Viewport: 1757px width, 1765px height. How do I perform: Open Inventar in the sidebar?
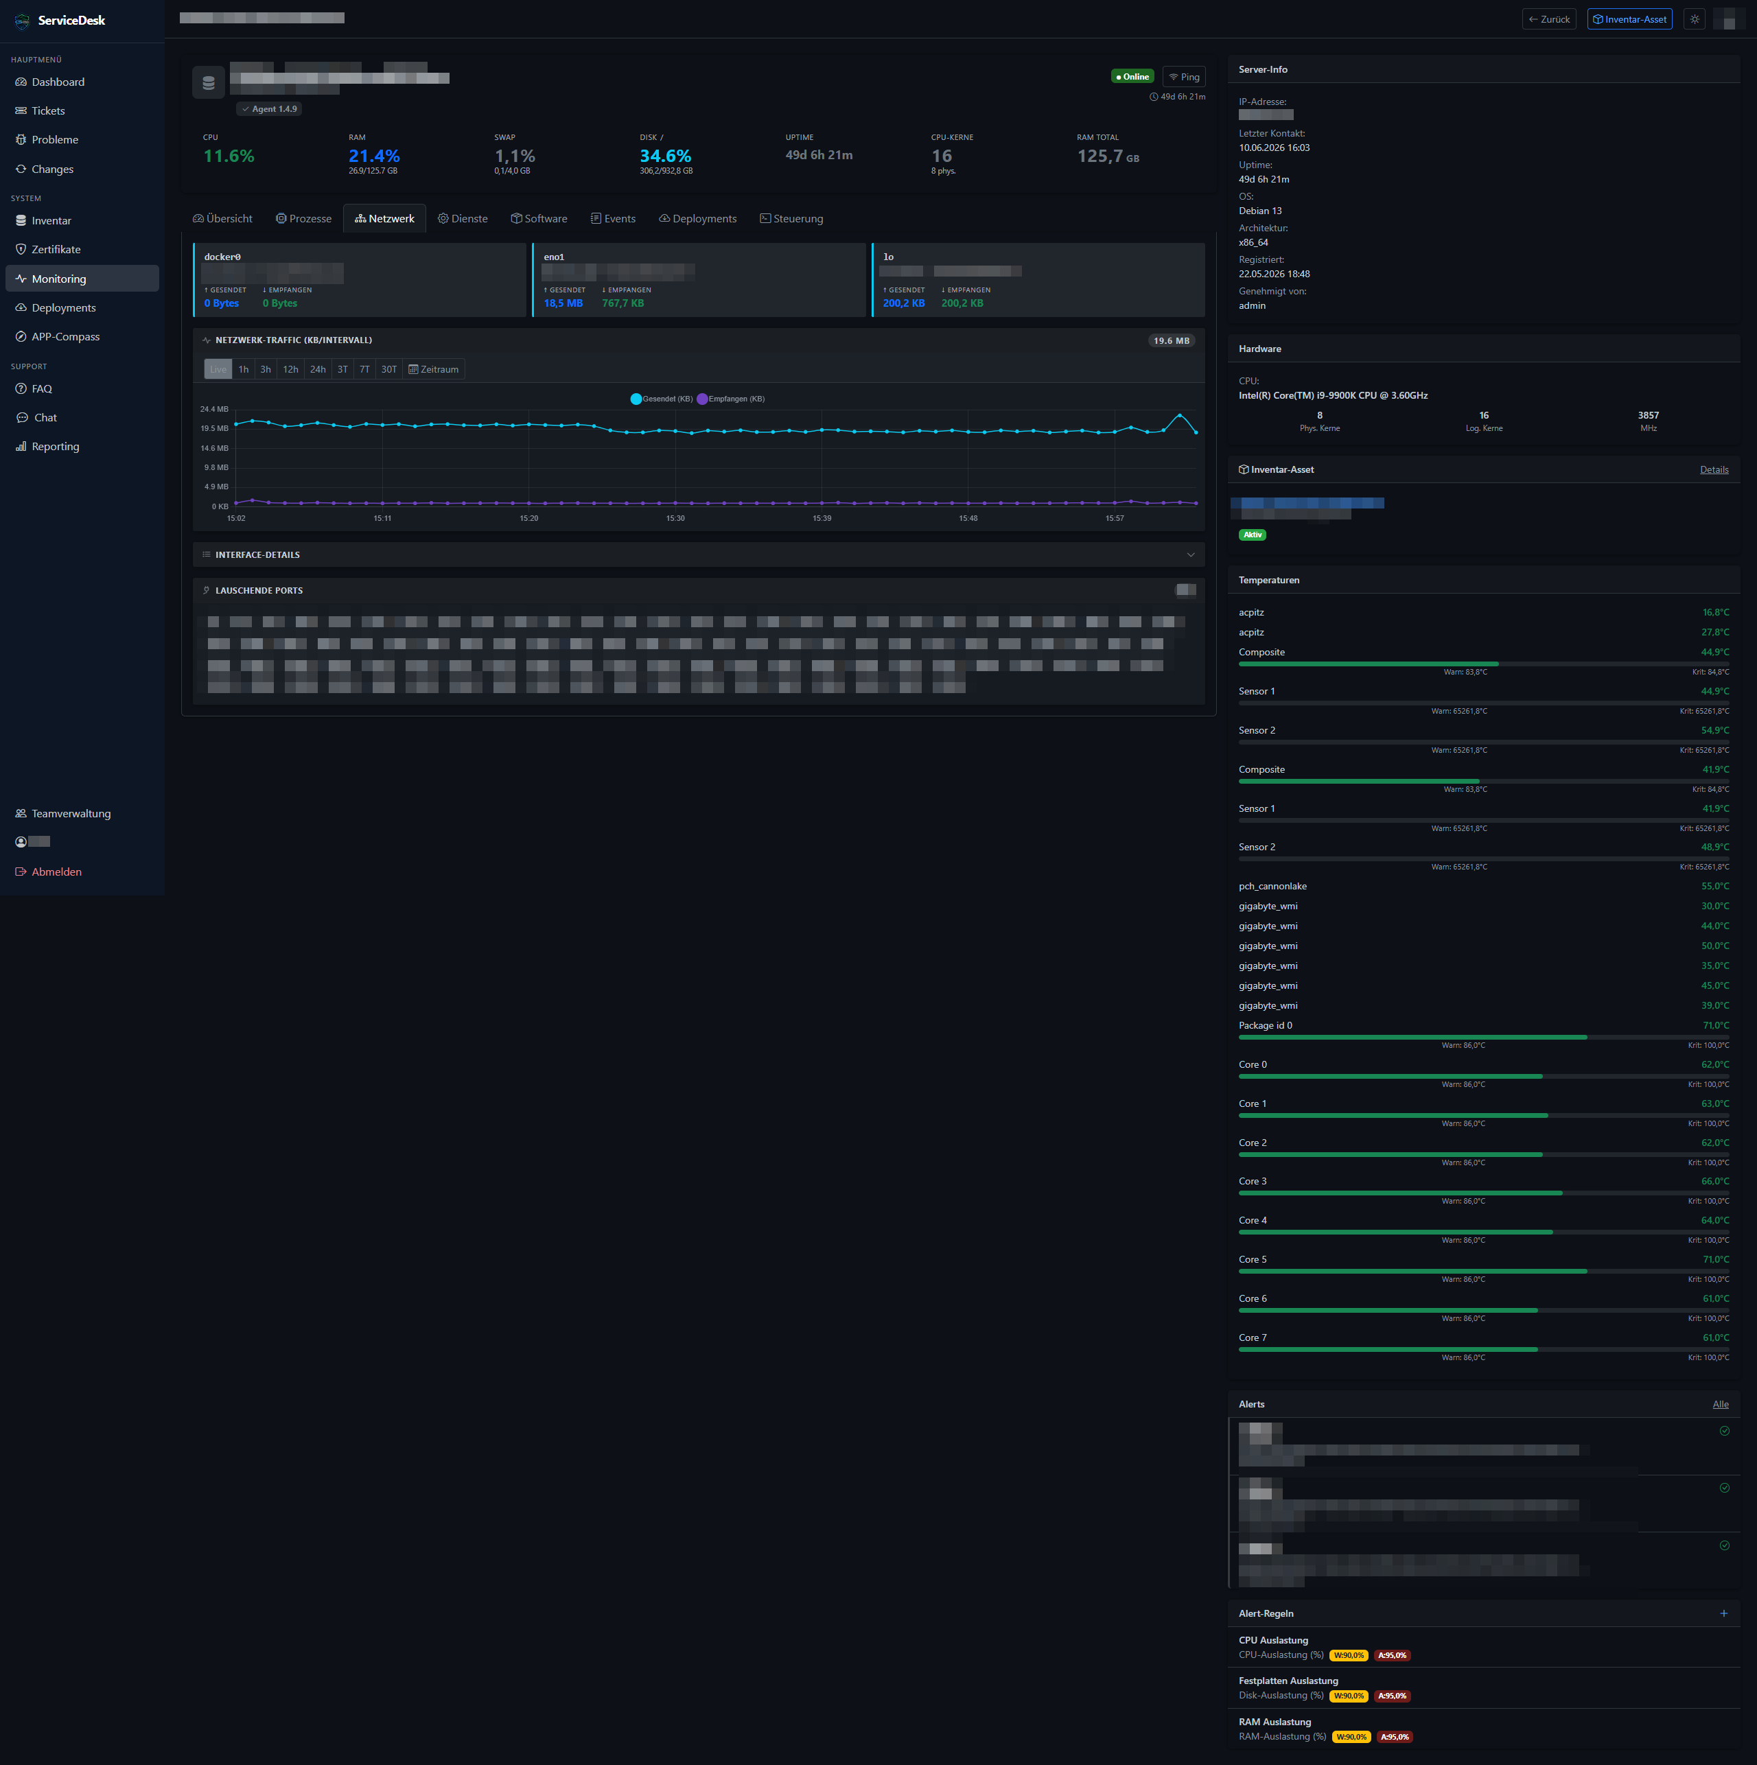(82, 221)
